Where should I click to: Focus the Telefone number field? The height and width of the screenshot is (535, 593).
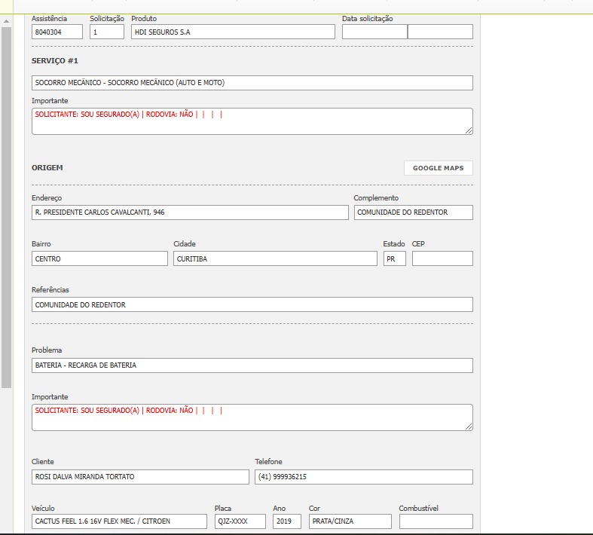coord(364,477)
